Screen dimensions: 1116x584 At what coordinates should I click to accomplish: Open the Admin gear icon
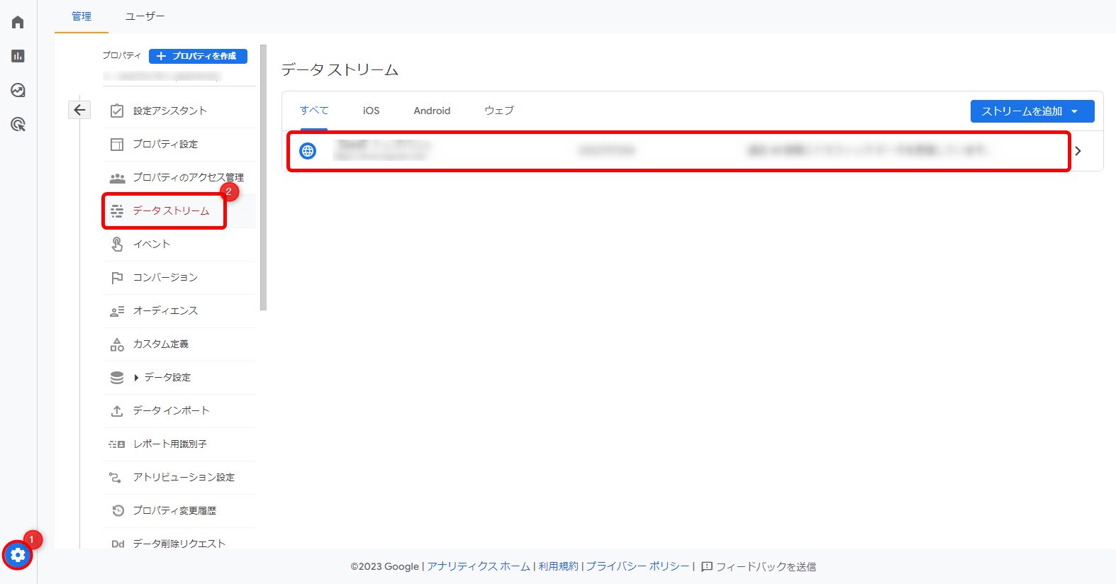pyautogui.click(x=18, y=556)
